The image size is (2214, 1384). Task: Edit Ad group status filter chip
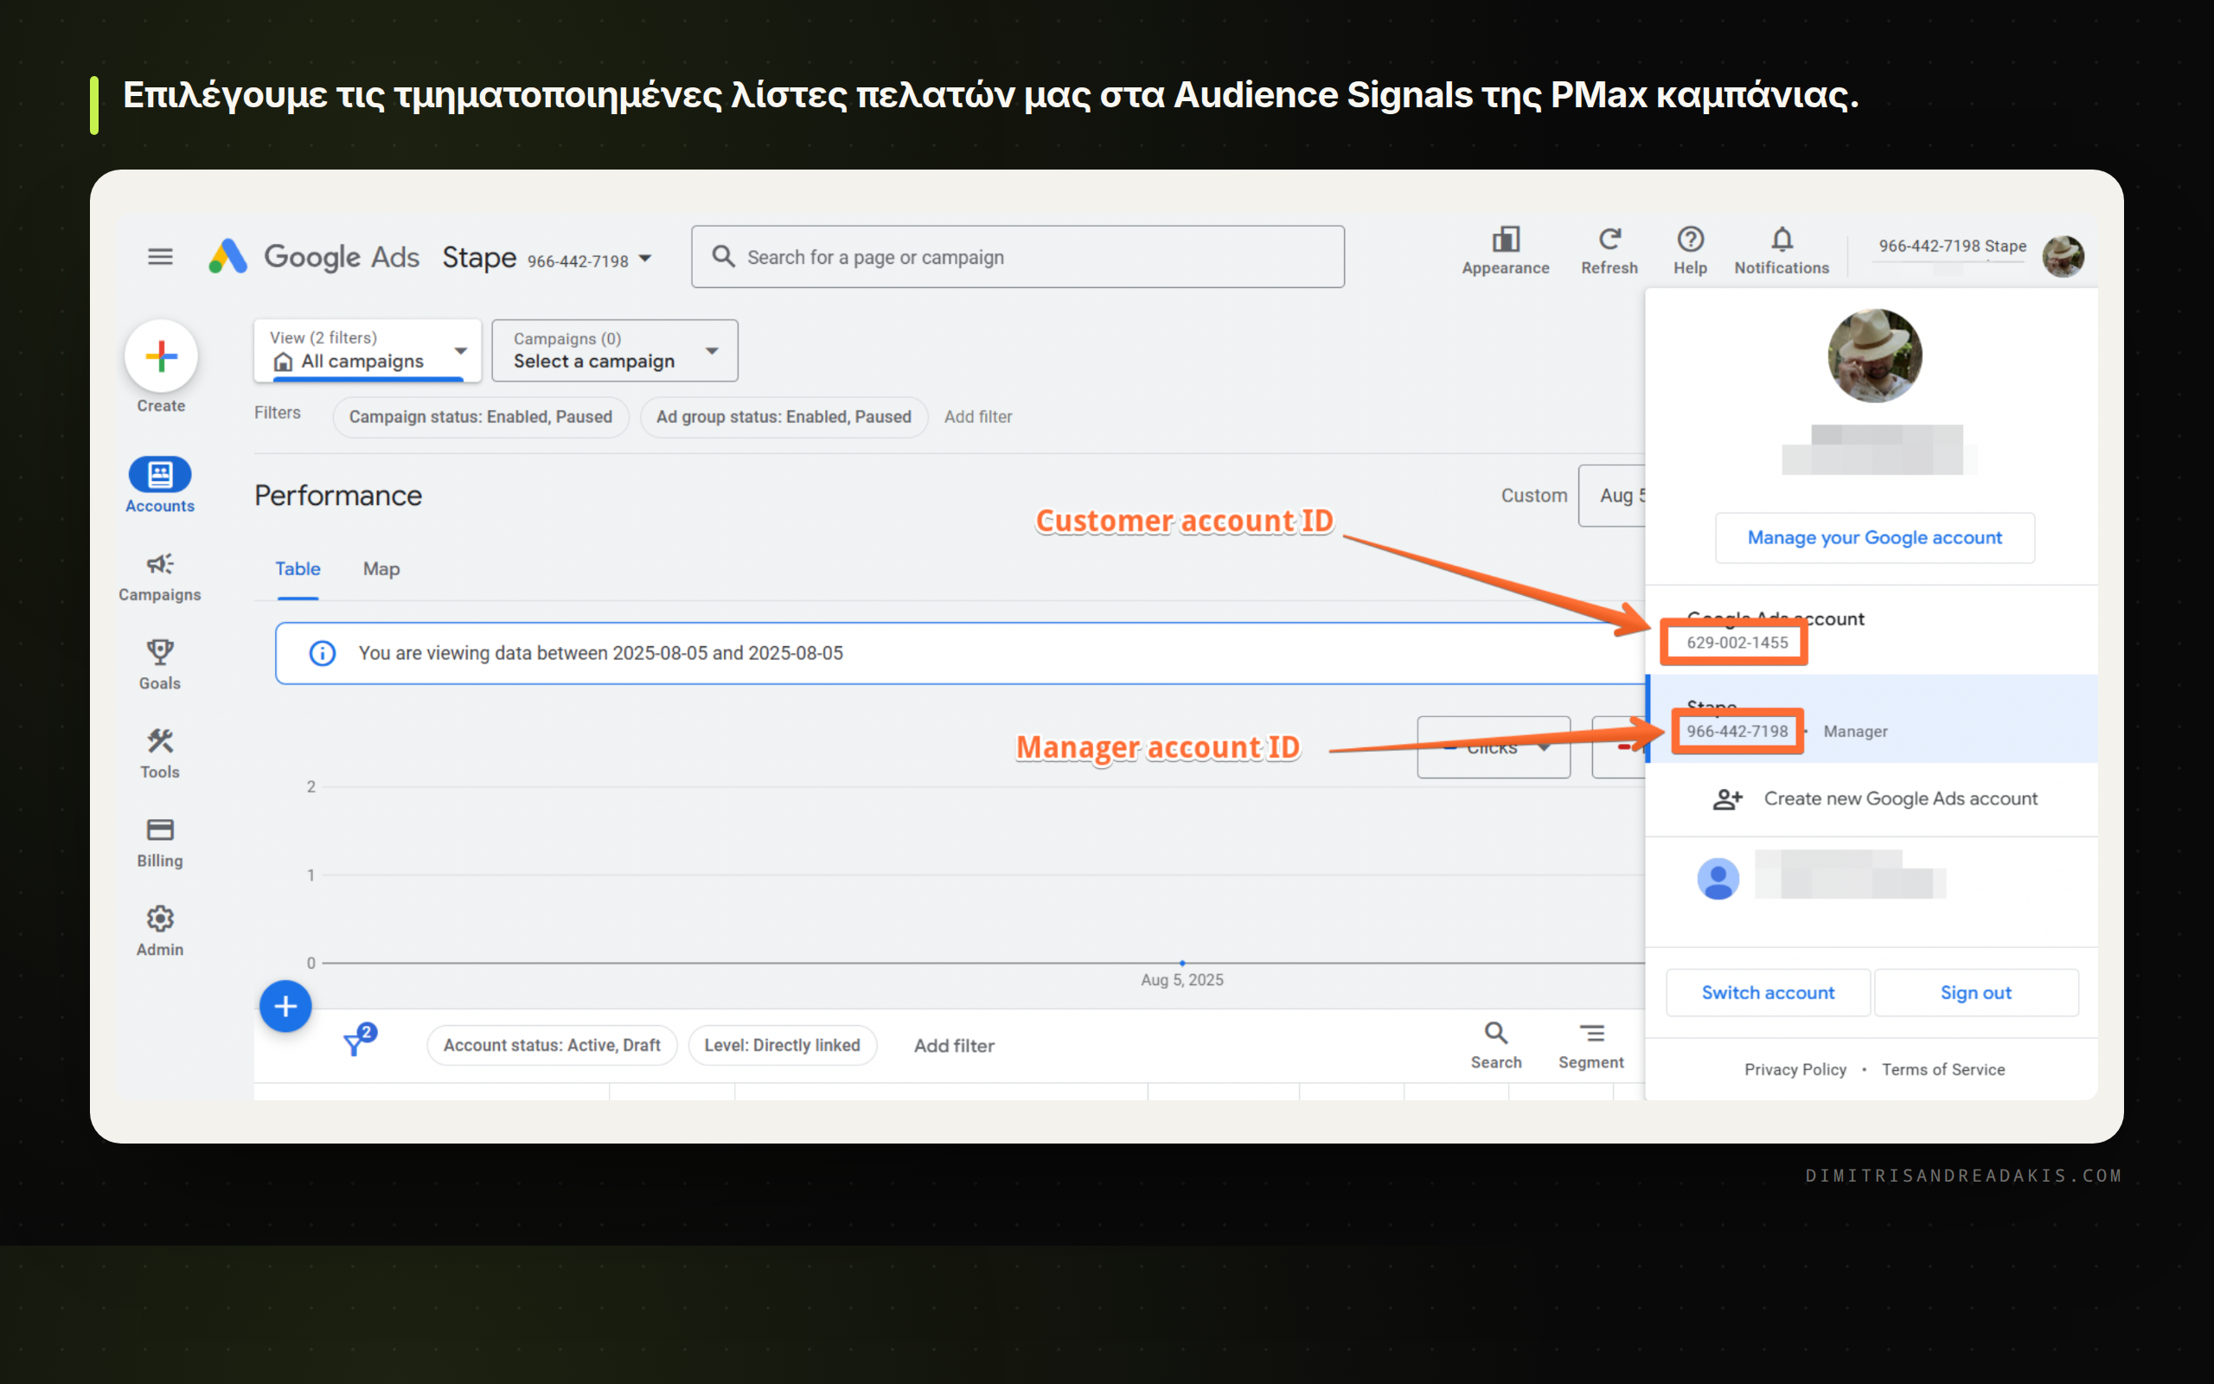pos(784,418)
